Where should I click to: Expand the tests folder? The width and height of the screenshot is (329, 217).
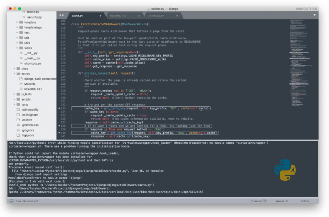(x=14, y=104)
